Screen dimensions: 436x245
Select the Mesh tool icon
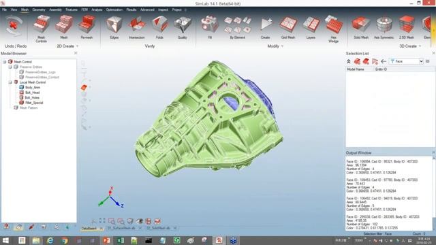pos(64,27)
